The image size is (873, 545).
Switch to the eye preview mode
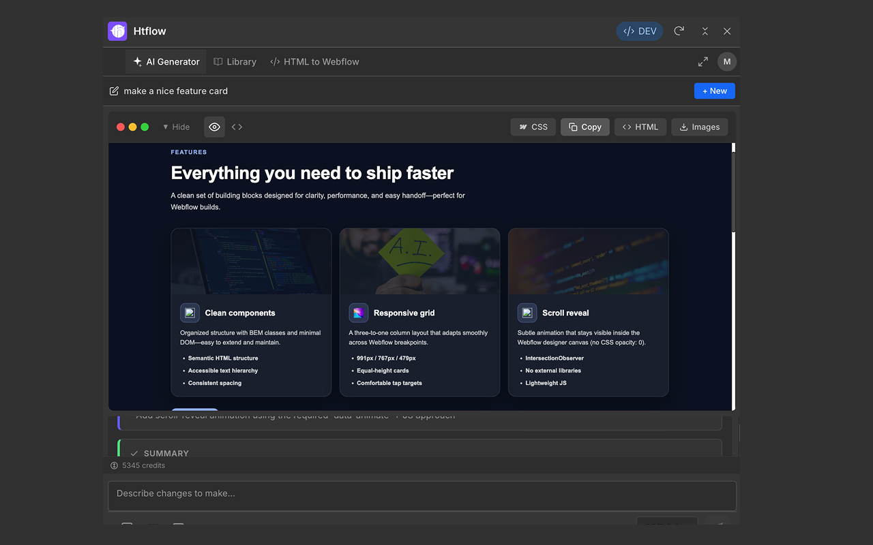214,127
